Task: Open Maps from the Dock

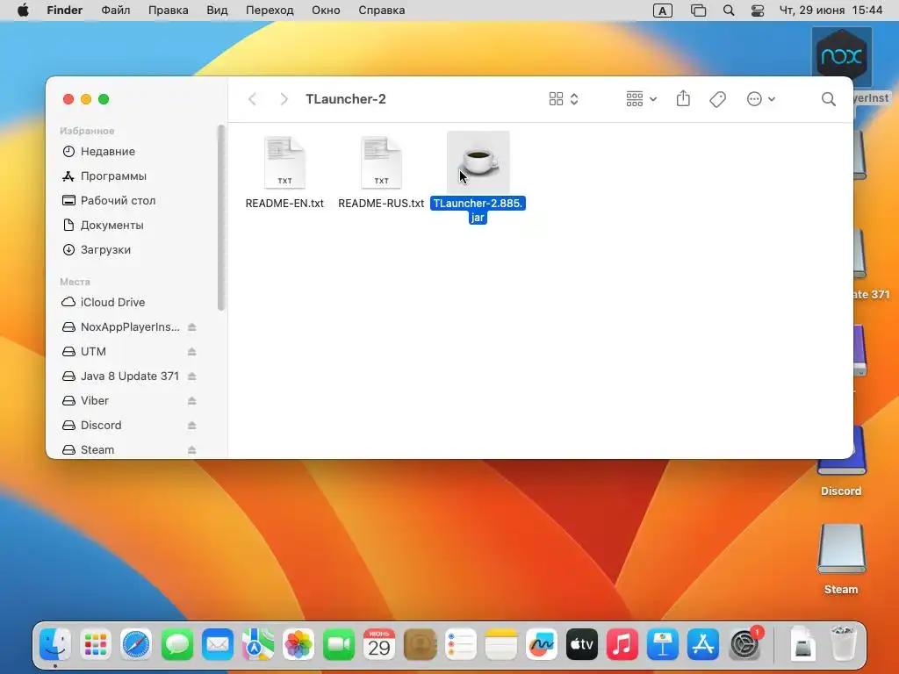Action: pos(258,644)
